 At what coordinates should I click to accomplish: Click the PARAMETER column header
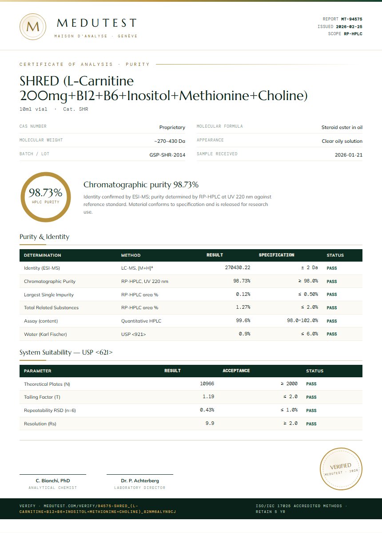pyautogui.click(x=37, y=371)
